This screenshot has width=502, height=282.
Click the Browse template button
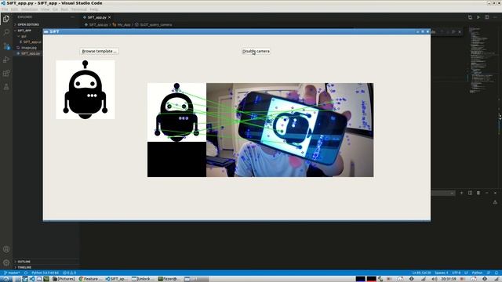click(x=99, y=51)
